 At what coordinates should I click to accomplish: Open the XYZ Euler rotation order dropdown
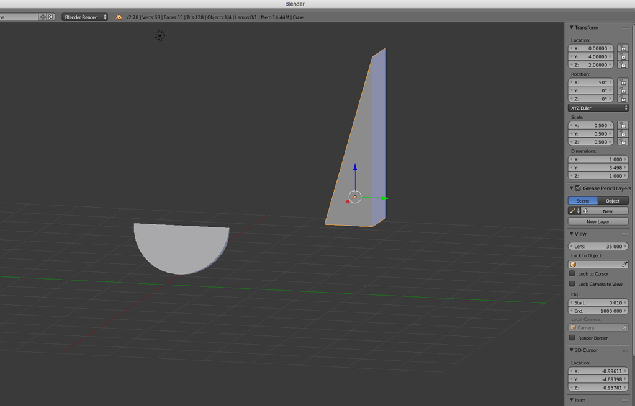pos(598,107)
